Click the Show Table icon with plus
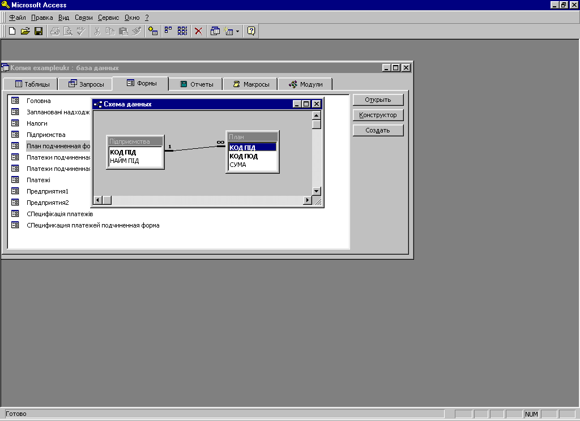This screenshot has width=580, height=421. 153,31
